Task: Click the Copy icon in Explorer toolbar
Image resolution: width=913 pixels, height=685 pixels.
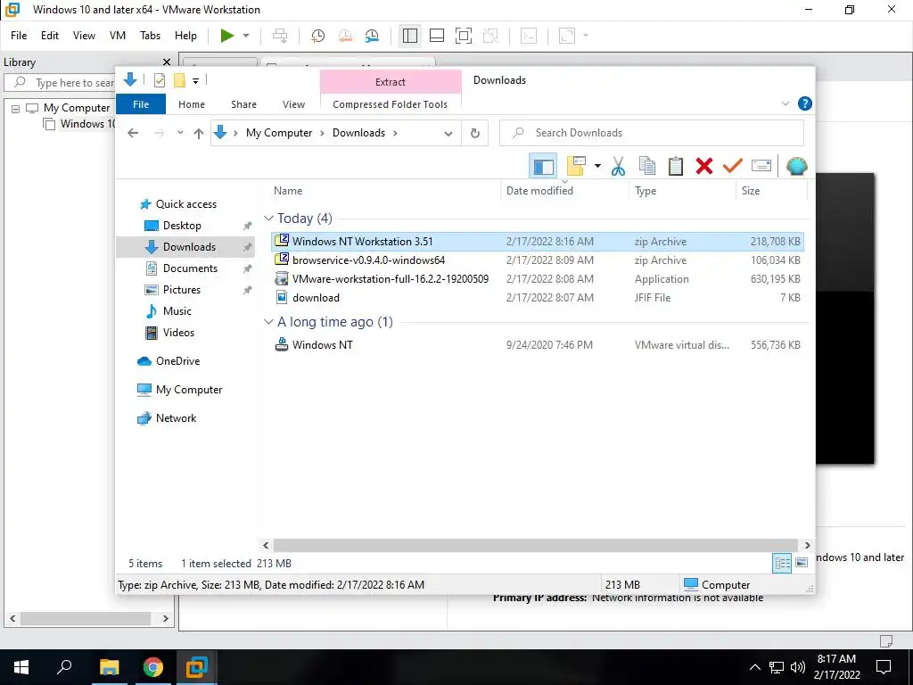Action: tap(647, 166)
